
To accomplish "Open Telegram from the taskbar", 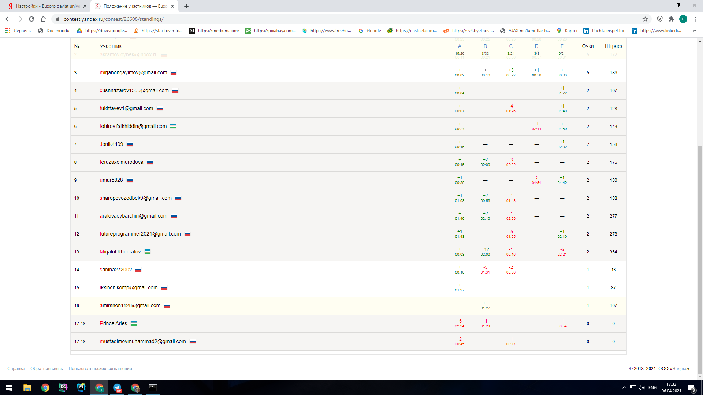I will click(117, 388).
